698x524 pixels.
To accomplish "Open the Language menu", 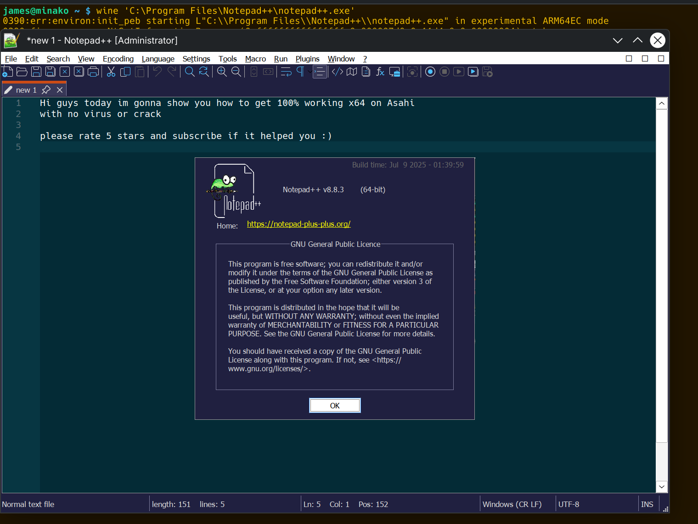I will pos(158,59).
